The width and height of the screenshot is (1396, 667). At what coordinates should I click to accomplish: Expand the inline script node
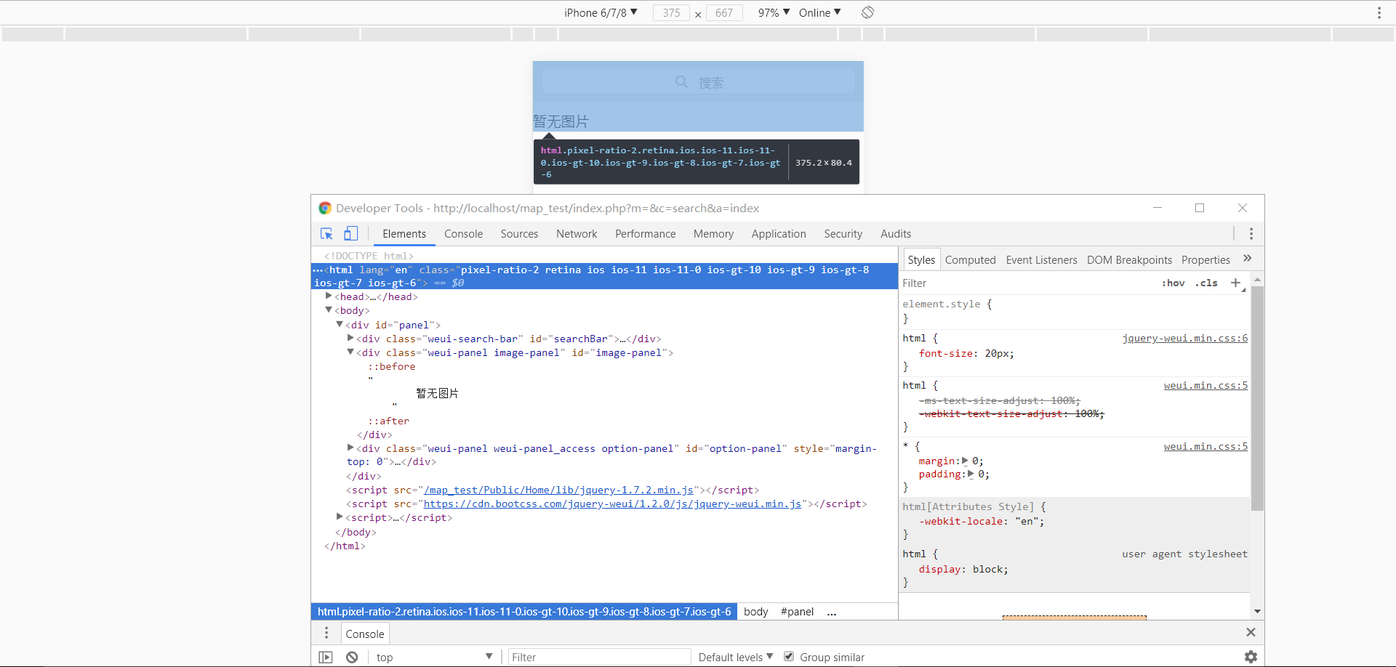pyautogui.click(x=340, y=517)
